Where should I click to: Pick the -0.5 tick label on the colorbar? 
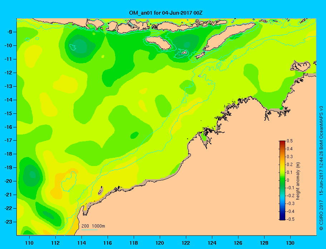click(x=290, y=219)
